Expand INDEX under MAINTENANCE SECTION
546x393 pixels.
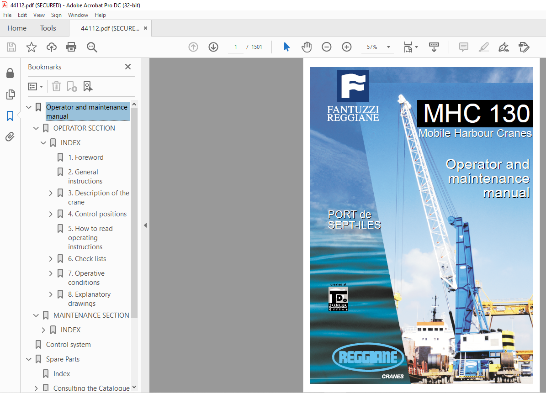coord(43,330)
